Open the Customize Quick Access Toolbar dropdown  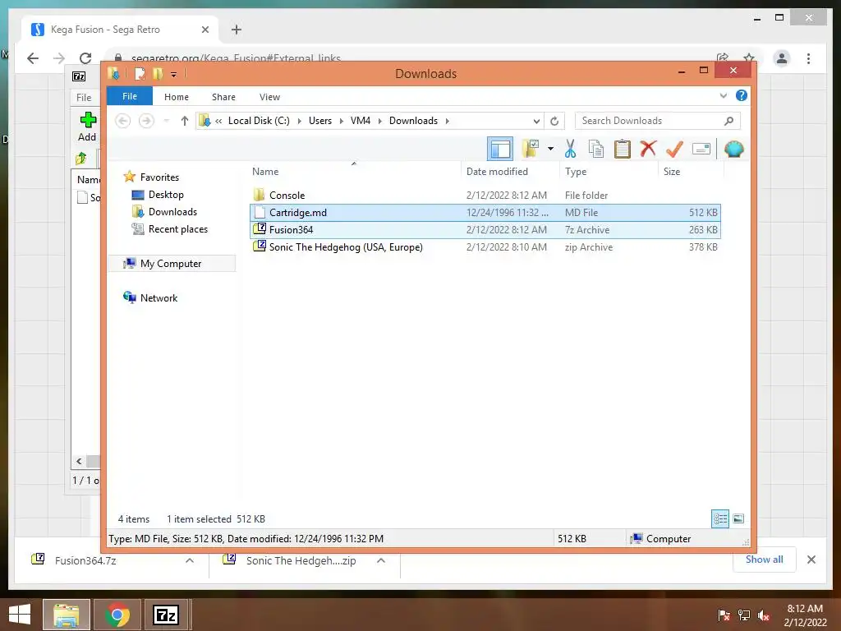point(174,75)
